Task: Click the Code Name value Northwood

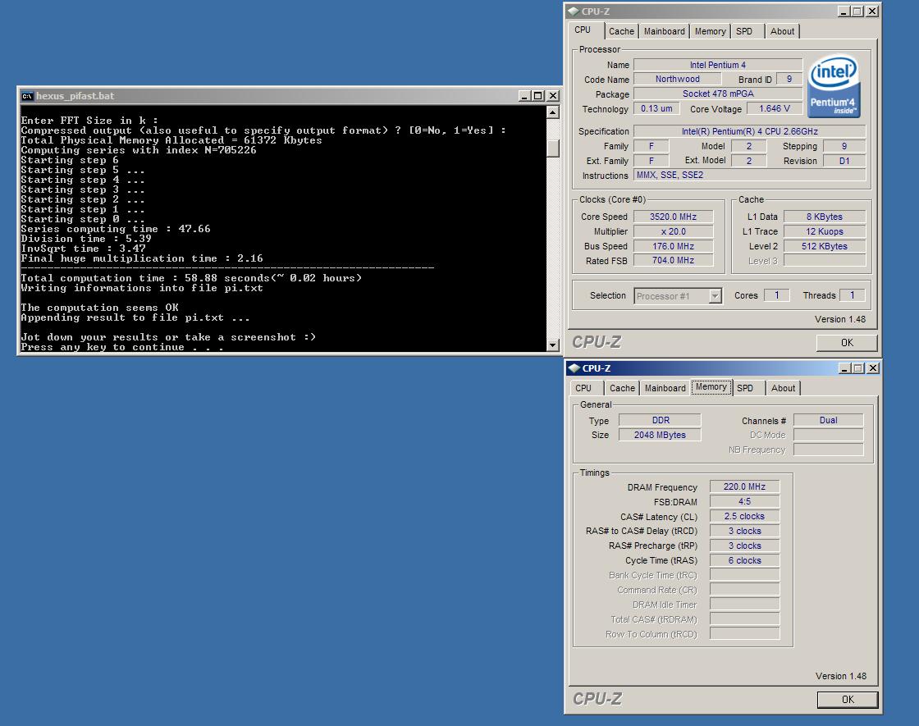Action: 677,79
